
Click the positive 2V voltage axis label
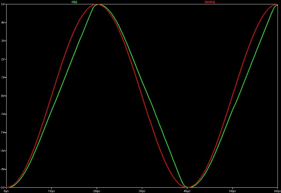click(3, 59)
